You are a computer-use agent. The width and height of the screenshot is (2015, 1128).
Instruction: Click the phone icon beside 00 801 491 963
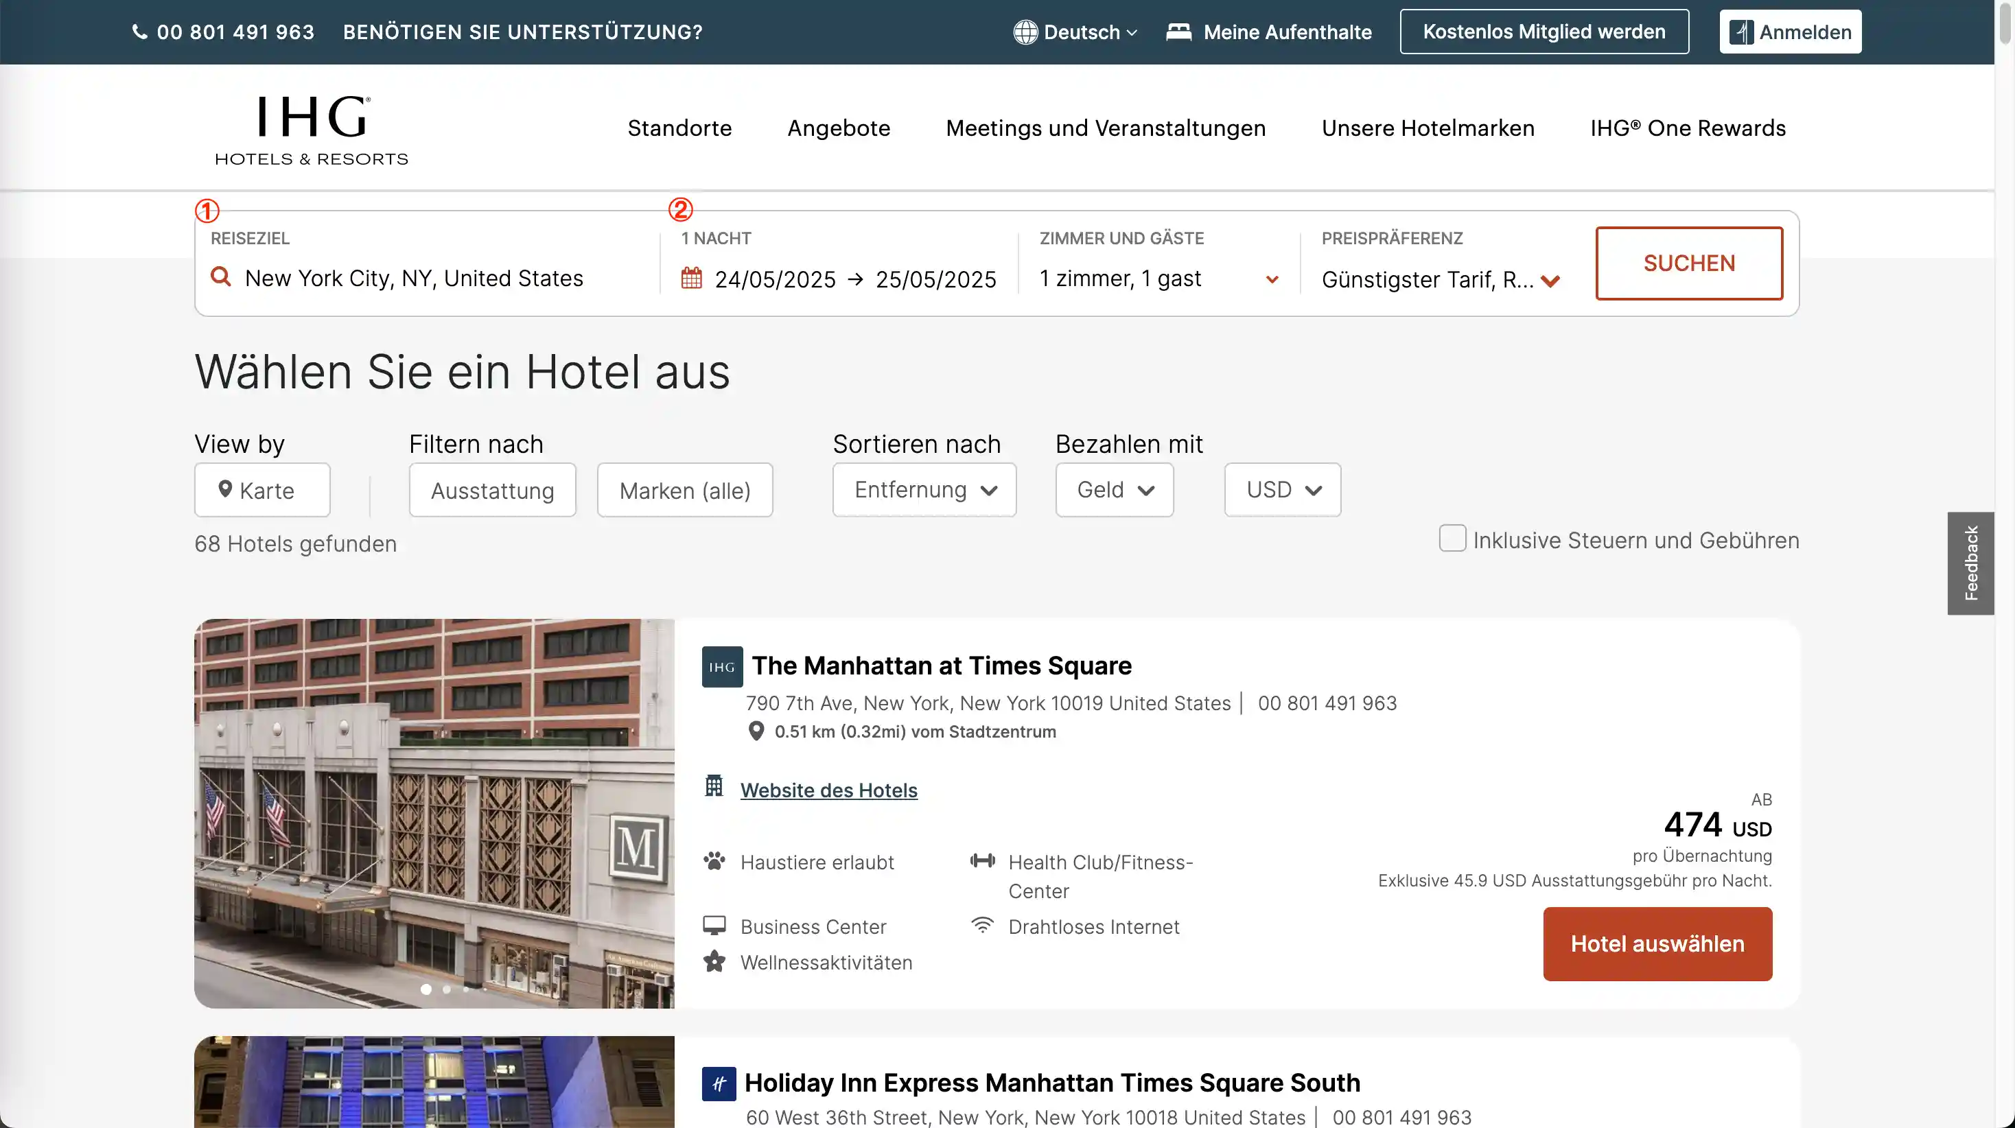point(139,32)
